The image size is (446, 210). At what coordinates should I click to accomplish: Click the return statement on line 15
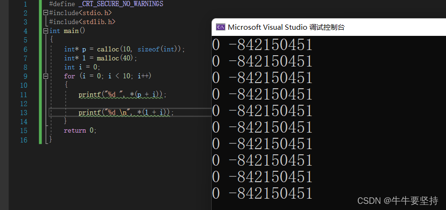pyautogui.click(x=75, y=130)
